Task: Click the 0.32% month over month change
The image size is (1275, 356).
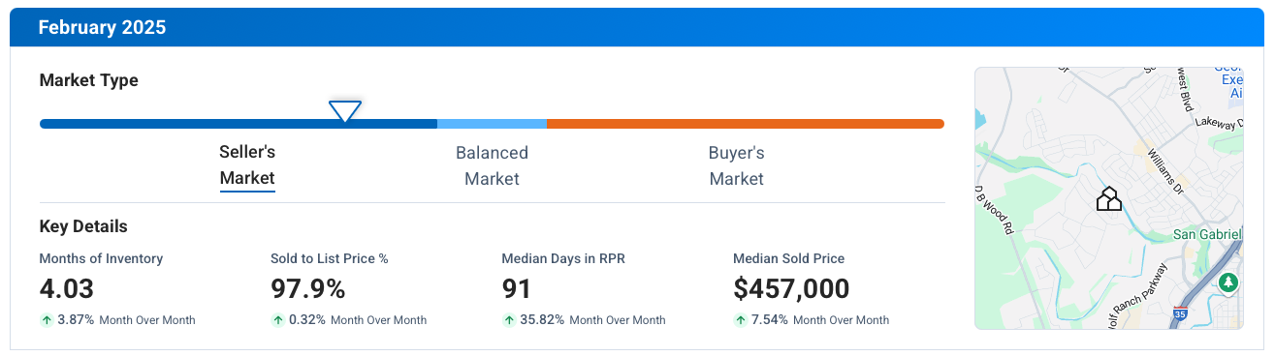Action: pyautogui.click(x=307, y=320)
